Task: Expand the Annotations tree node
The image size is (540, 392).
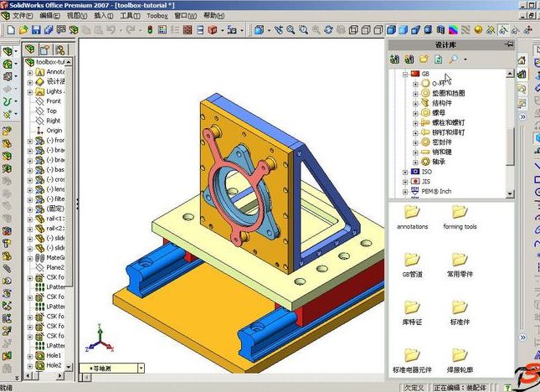Action: coord(30,72)
